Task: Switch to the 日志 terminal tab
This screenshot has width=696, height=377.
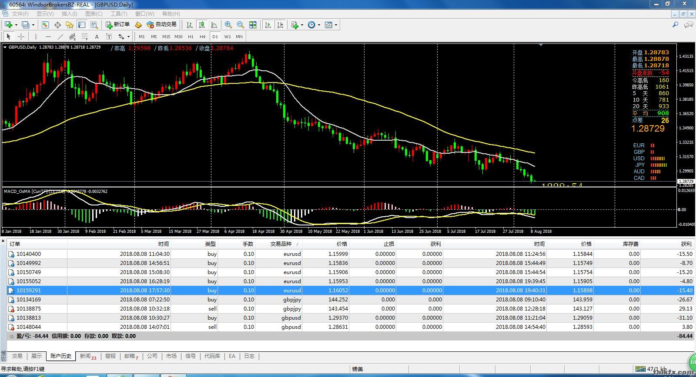Action: point(249,356)
